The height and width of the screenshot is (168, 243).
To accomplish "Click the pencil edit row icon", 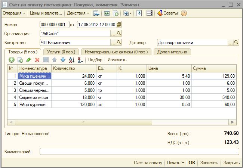I will 29,60.
